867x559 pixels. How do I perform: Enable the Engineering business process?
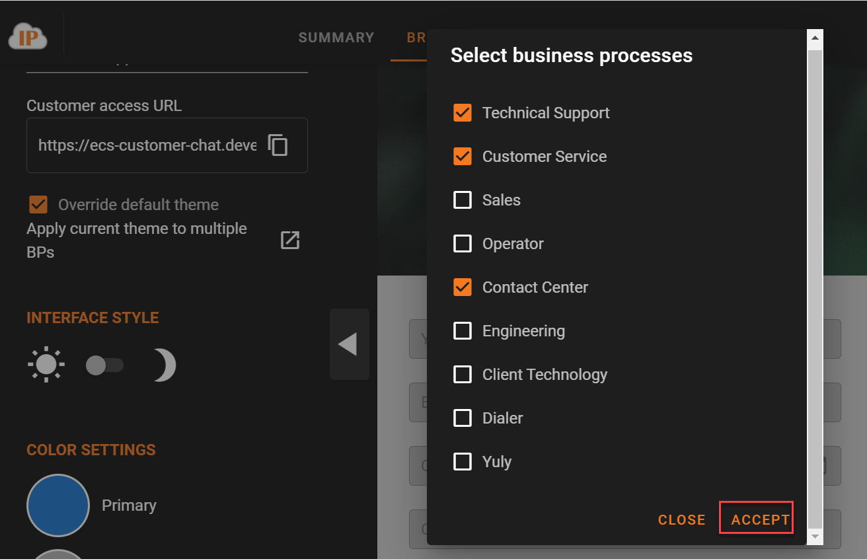tap(463, 331)
